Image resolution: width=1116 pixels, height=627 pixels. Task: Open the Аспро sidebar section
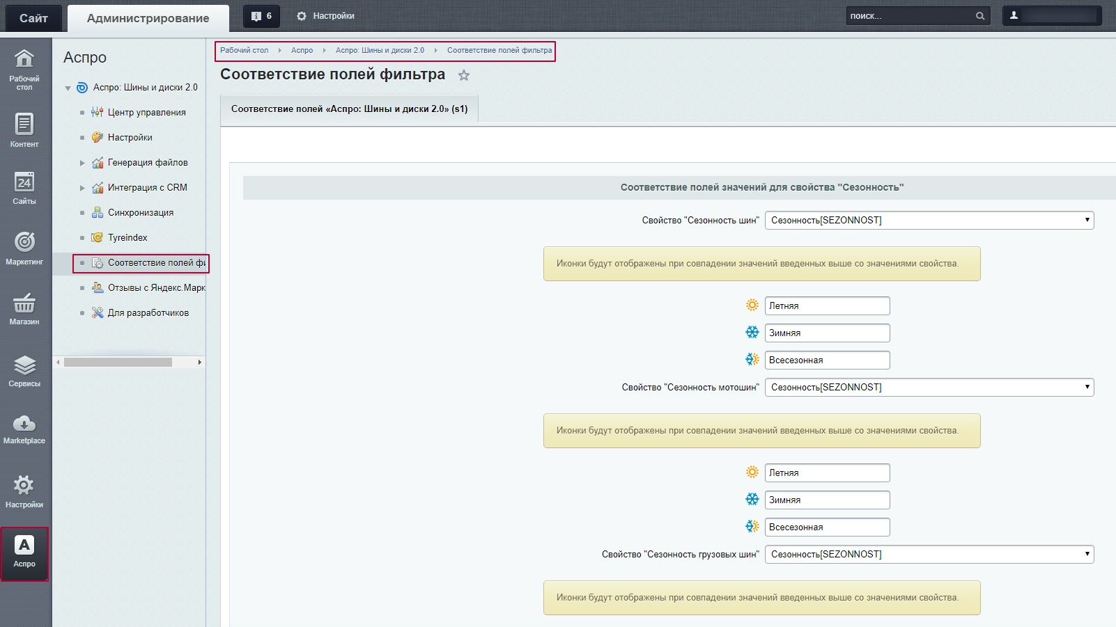(x=24, y=553)
